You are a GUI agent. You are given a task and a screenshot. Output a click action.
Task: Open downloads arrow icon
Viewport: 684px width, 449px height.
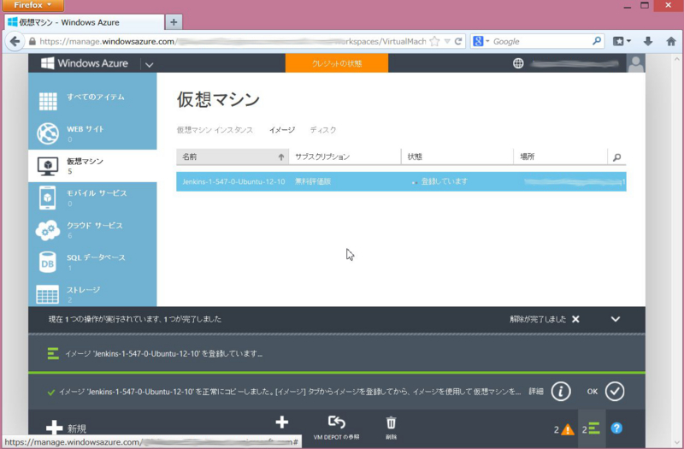point(648,41)
